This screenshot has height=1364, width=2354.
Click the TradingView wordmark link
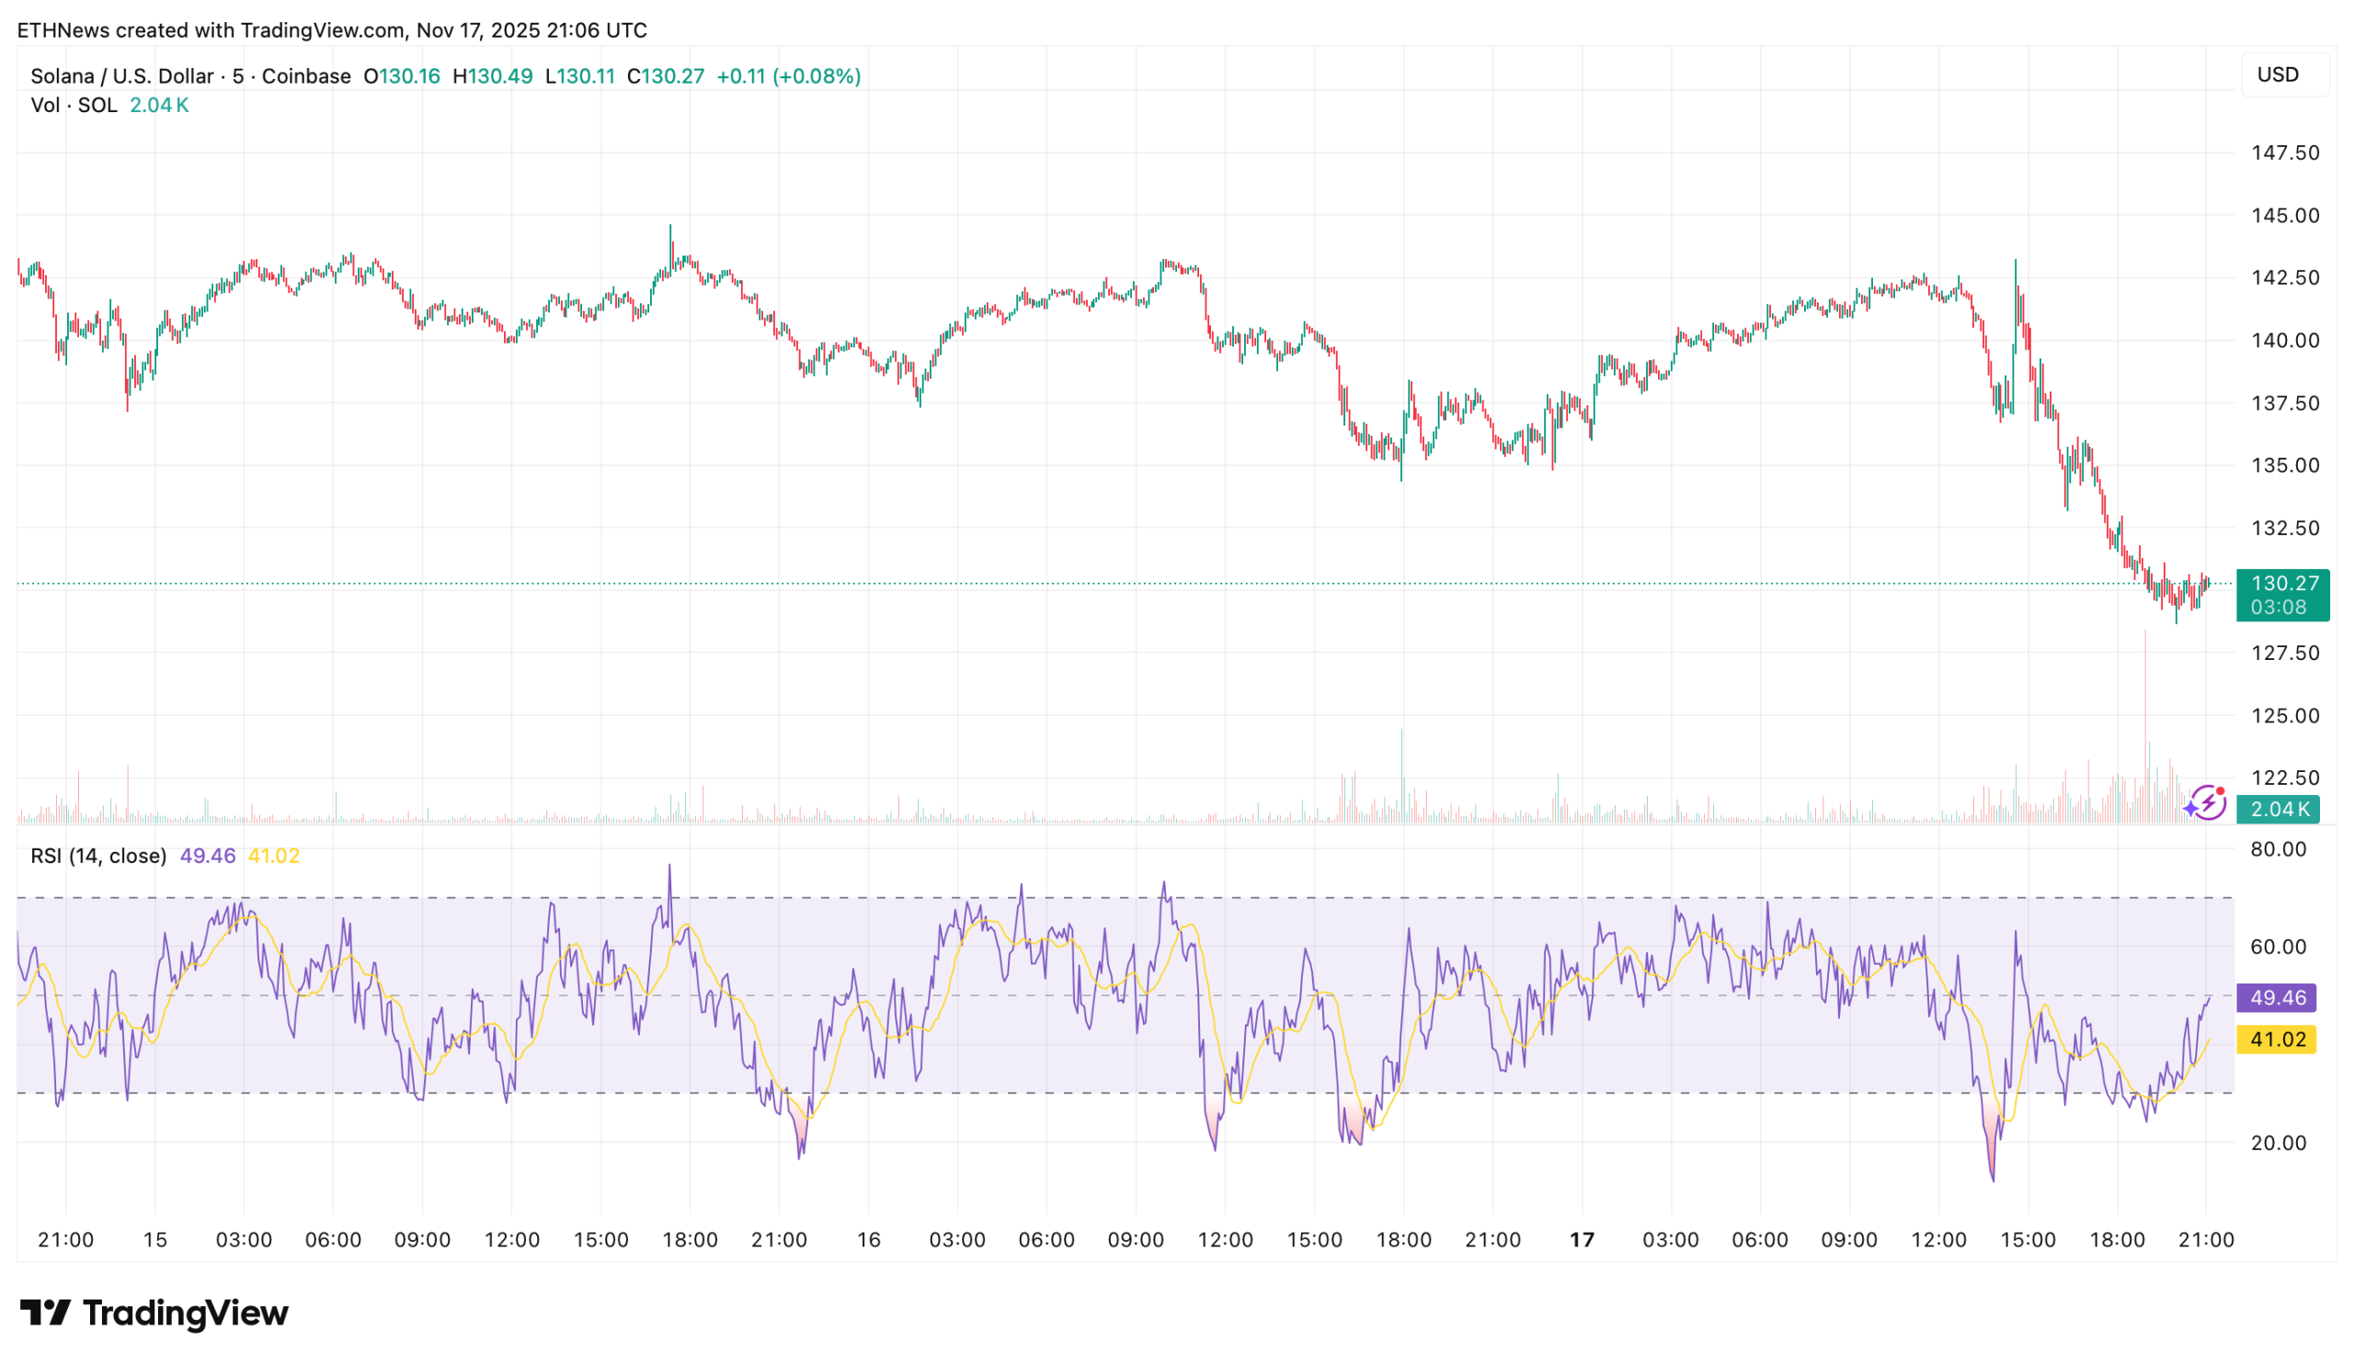185,1313
